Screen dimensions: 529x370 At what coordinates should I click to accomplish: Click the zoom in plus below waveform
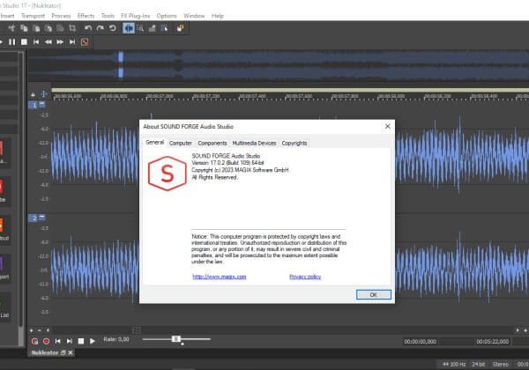pos(32,330)
